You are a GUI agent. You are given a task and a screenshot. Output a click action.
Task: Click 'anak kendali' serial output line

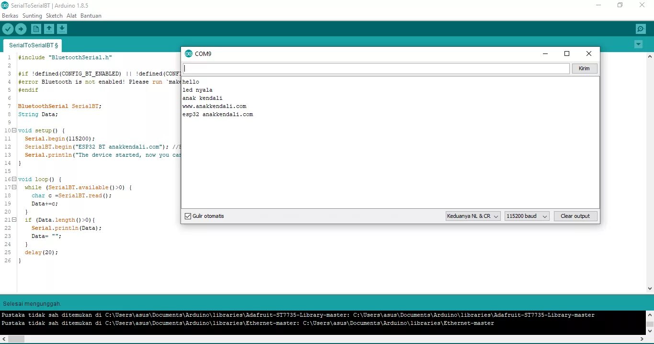point(202,98)
